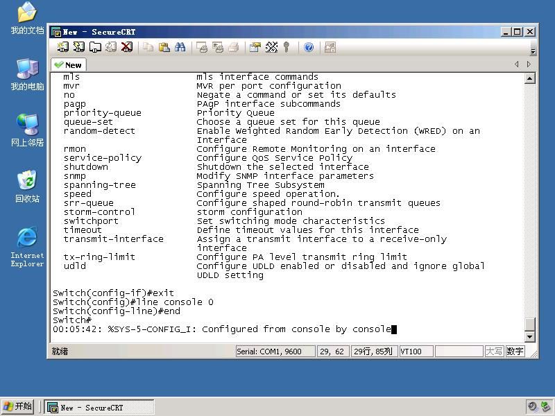
Task: Open Session Options toolbar icon
Action: tap(255, 47)
